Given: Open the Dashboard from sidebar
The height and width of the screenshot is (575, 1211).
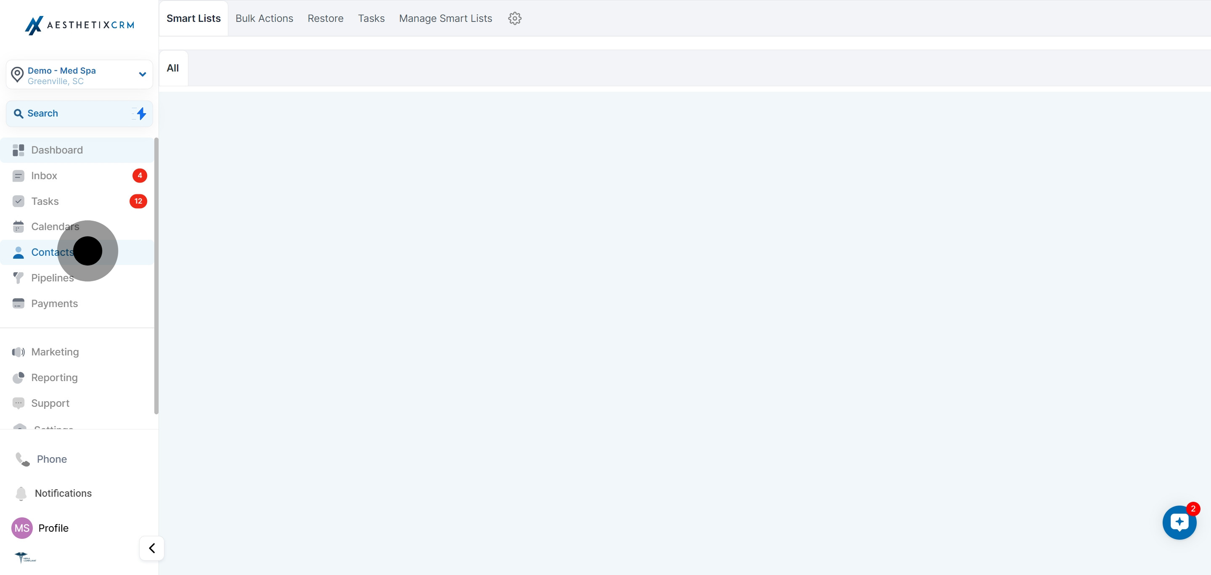Looking at the screenshot, I should (x=56, y=150).
